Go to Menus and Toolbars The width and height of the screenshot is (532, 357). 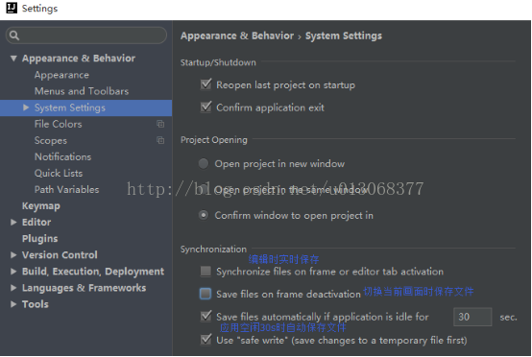pos(82,91)
